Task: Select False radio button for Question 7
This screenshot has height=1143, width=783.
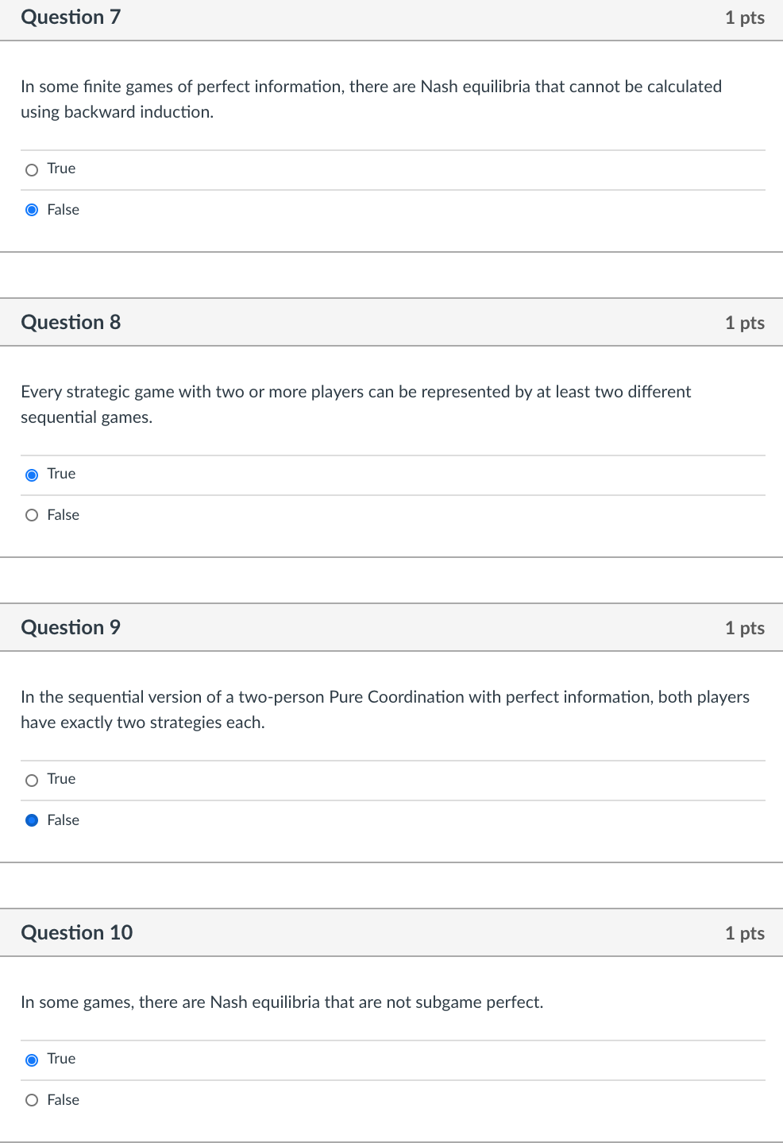Action: [x=32, y=210]
